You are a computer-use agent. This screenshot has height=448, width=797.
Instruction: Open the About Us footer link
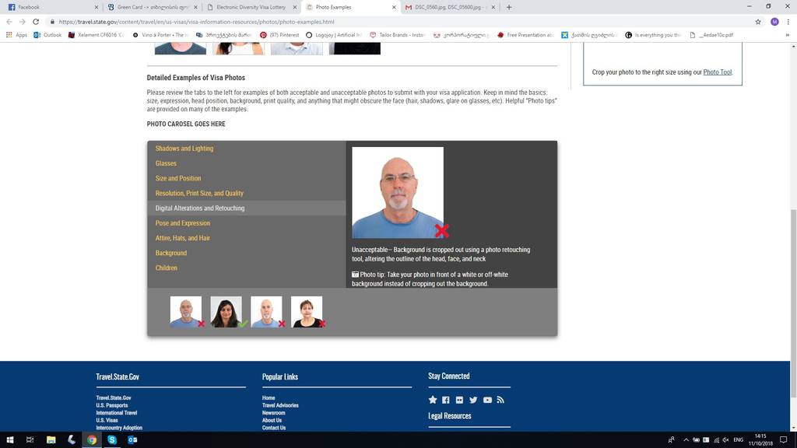click(272, 420)
